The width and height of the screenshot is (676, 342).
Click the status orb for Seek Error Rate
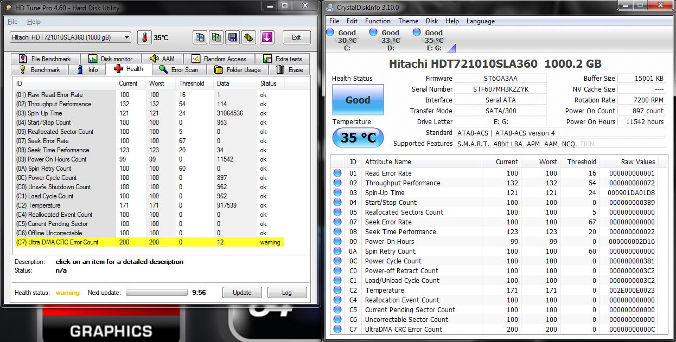point(337,222)
